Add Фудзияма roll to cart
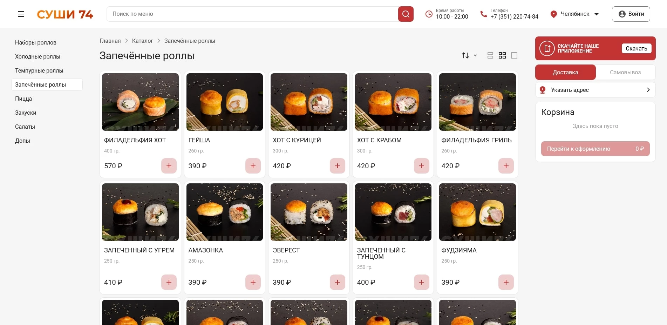The width and height of the screenshot is (667, 325). click(x=506, y=282)
